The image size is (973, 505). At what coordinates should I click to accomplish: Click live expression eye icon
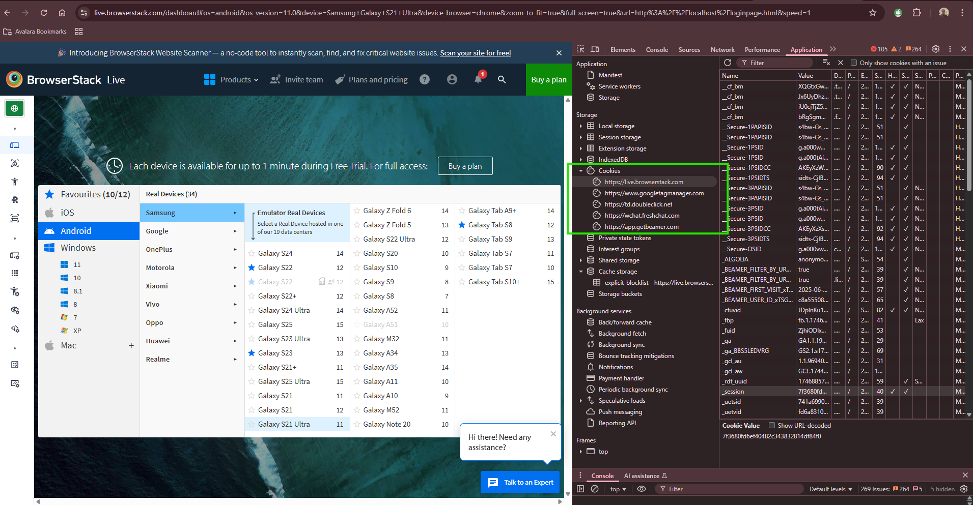pos(642,489)
